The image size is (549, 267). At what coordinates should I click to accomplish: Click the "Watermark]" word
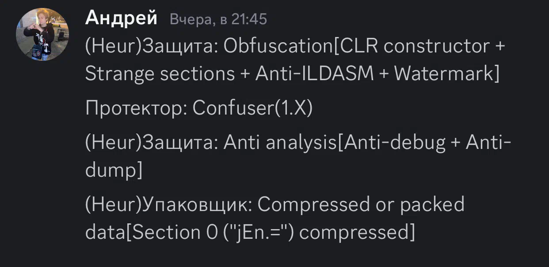[x=454, y=74]
